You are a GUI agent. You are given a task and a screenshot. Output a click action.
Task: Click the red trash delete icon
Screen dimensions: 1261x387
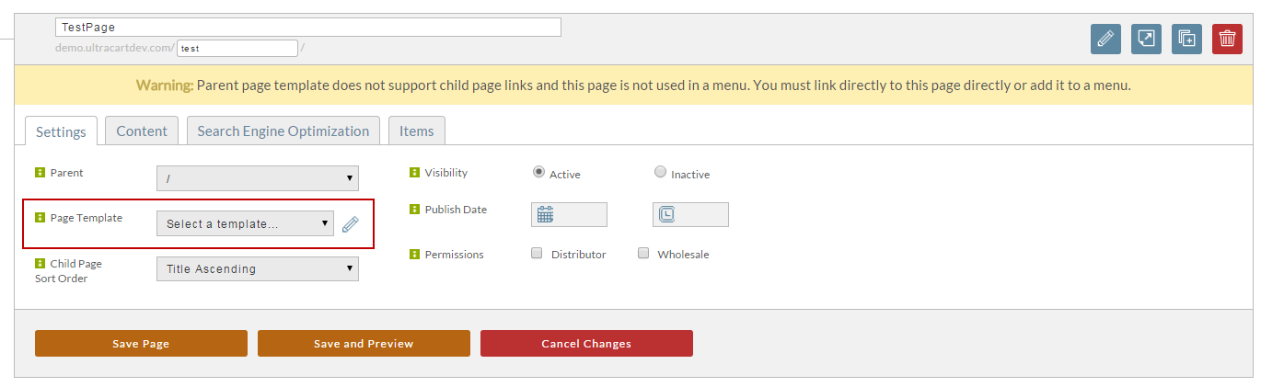point(1227,39)
